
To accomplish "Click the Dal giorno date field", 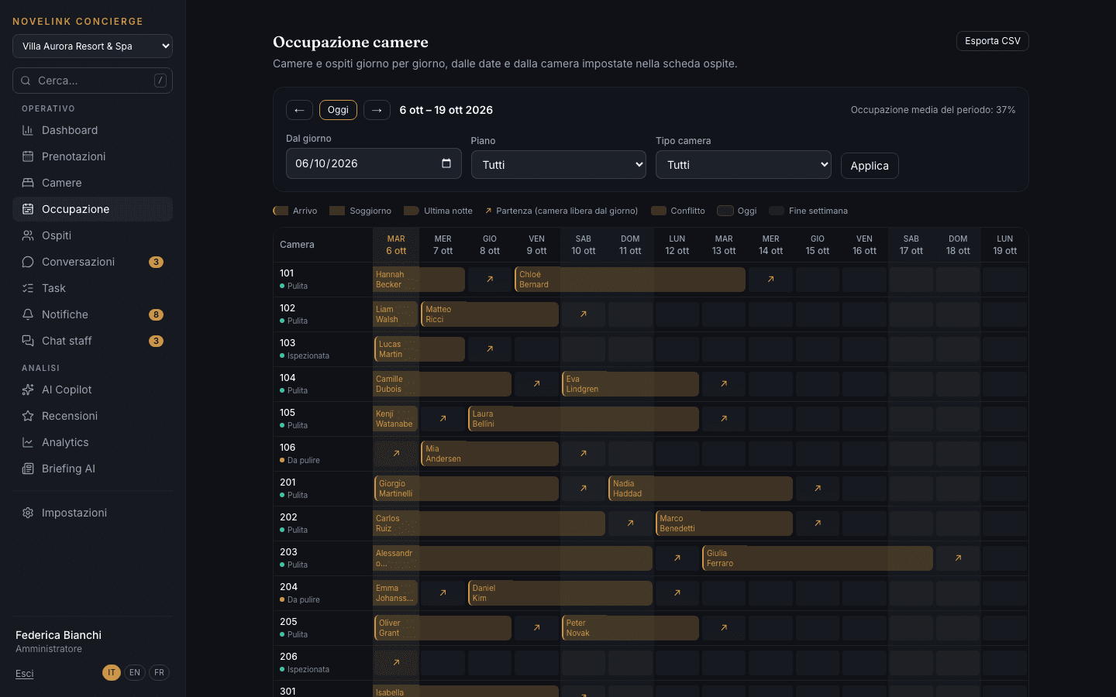I will (x=374, y=163).
